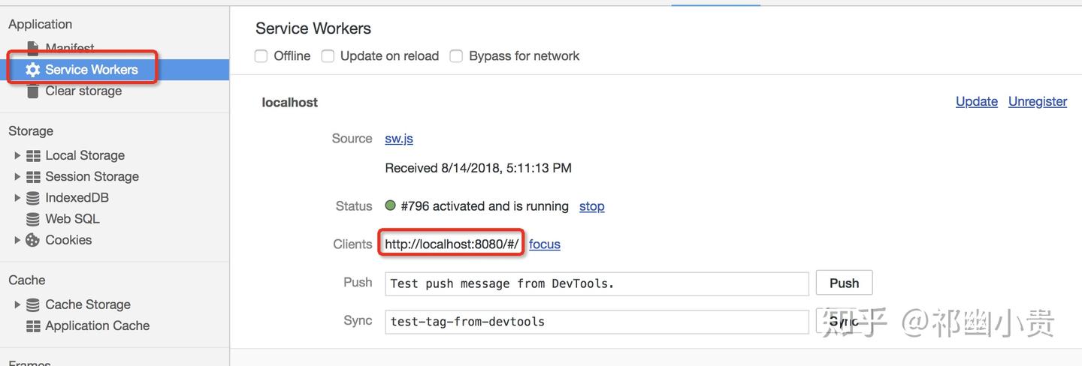Viewport: 1082px width, 366px height.
Task: Click the Web SQL database icon
Action: tap(33, 219)
